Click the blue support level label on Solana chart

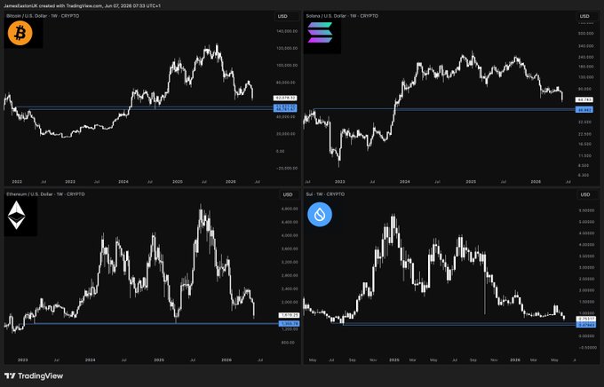pos(584,110)
